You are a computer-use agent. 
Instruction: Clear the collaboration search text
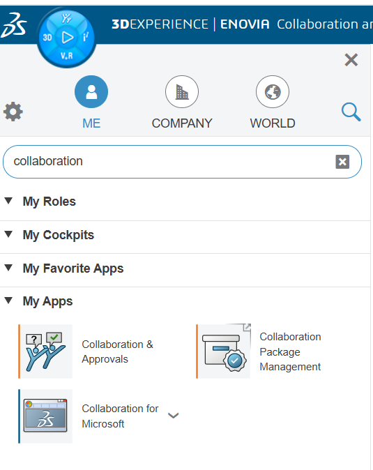[x=342, y=162]
